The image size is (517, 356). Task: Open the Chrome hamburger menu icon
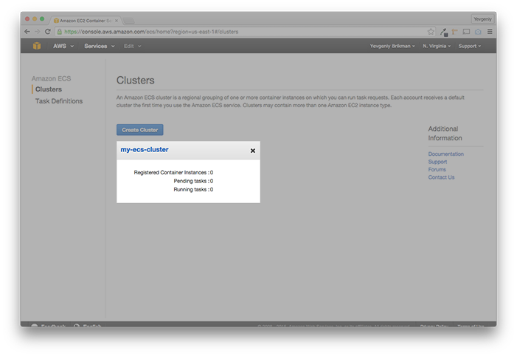(x=490, y=32)
